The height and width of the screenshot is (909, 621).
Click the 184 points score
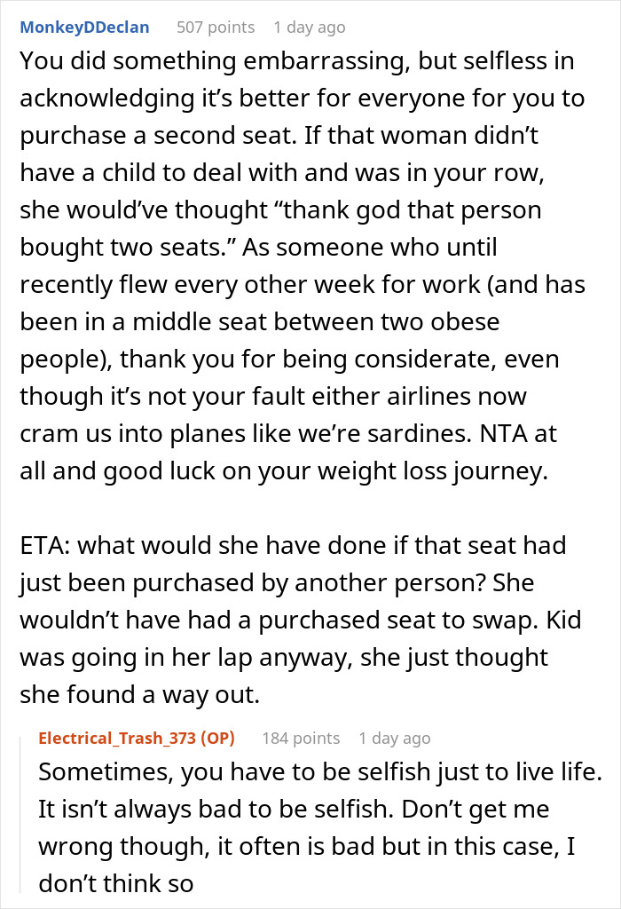pyautogui.click(x=301, y=738)
